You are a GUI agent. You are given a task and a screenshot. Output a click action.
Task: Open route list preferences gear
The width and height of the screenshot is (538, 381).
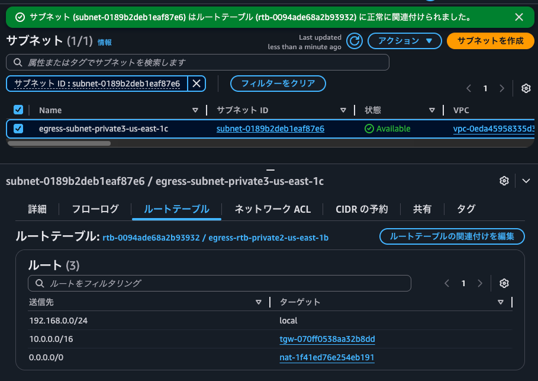[504, 283]
